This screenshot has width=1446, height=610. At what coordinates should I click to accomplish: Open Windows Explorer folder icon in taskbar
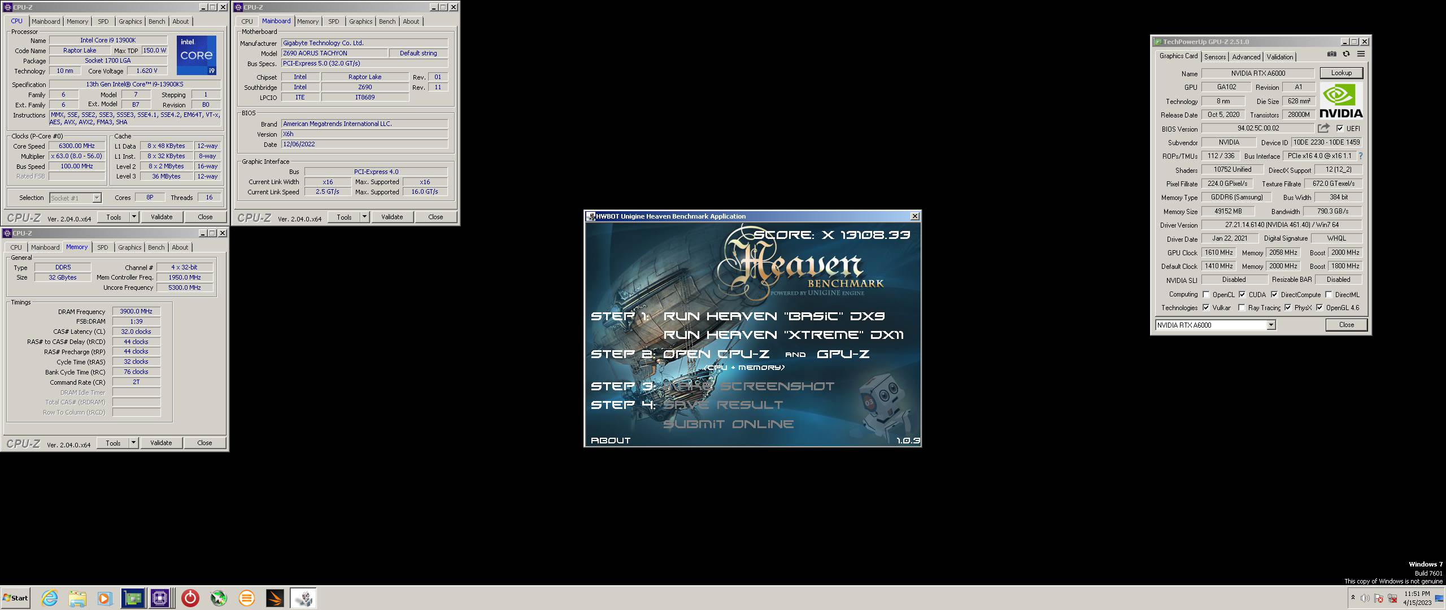click(x=77, y=598)
